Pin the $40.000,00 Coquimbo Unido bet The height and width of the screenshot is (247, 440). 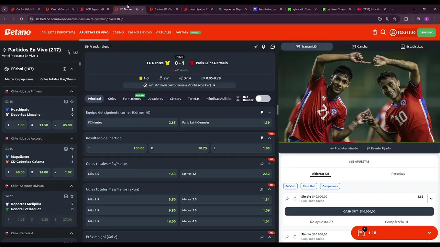pyautogui.click(x=287, y=199)
